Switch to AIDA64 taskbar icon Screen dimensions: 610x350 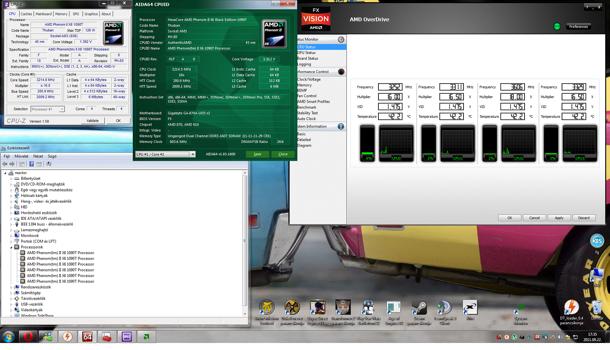87,337
